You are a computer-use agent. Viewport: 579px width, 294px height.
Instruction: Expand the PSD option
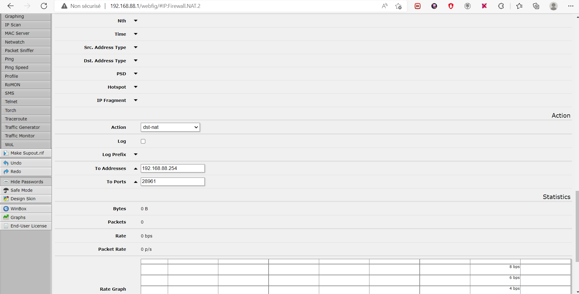(136, 74)
